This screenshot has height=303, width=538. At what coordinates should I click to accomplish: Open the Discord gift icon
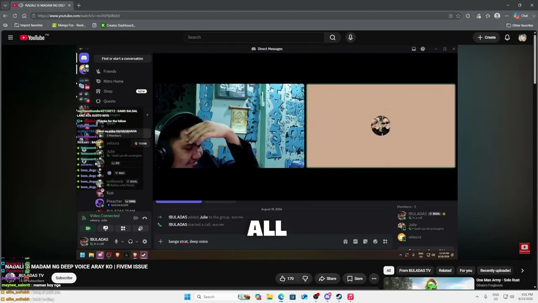point(345,242)
